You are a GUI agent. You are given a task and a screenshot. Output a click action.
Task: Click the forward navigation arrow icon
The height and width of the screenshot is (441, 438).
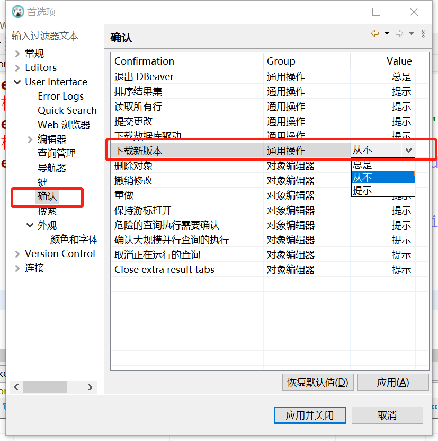click(399, 33)
